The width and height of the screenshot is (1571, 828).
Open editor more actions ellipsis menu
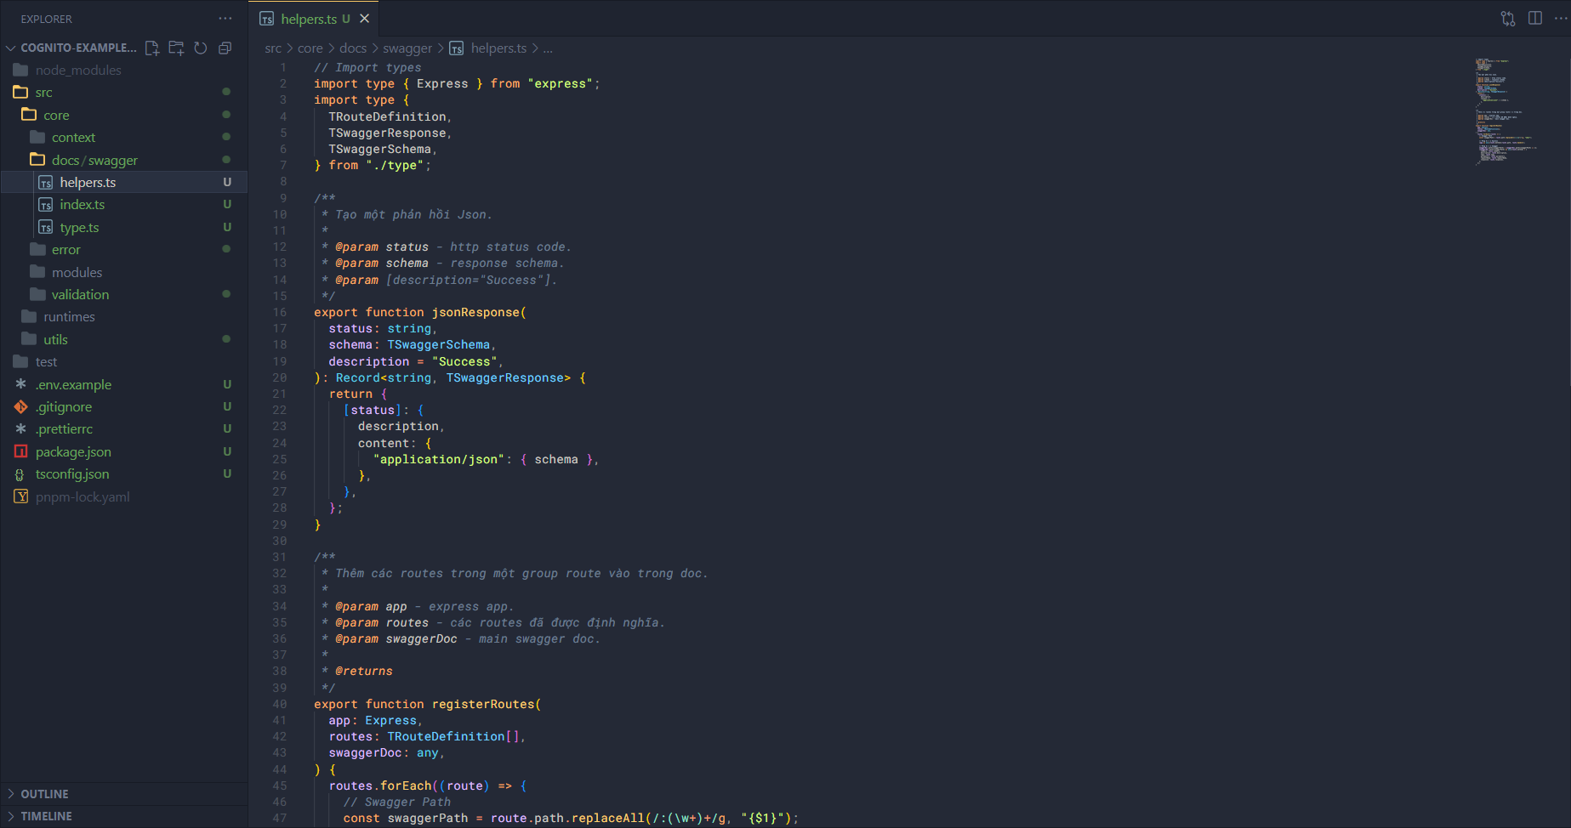tap(1560, 19)
